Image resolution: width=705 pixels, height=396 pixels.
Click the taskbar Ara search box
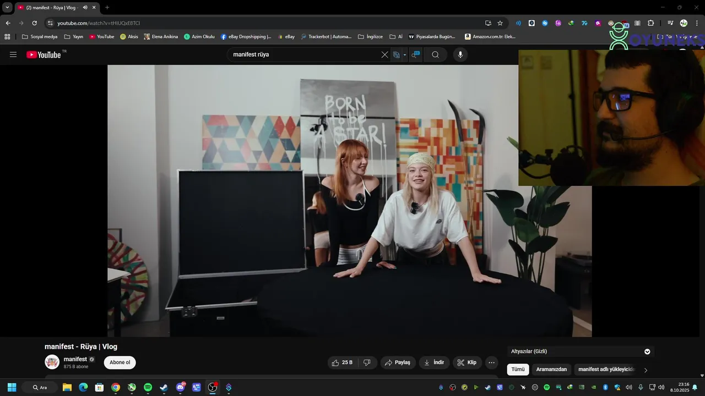pos(40,387)
